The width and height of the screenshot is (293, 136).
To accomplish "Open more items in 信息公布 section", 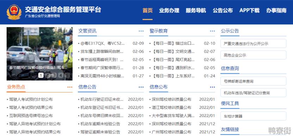I will tap(212, 87).
